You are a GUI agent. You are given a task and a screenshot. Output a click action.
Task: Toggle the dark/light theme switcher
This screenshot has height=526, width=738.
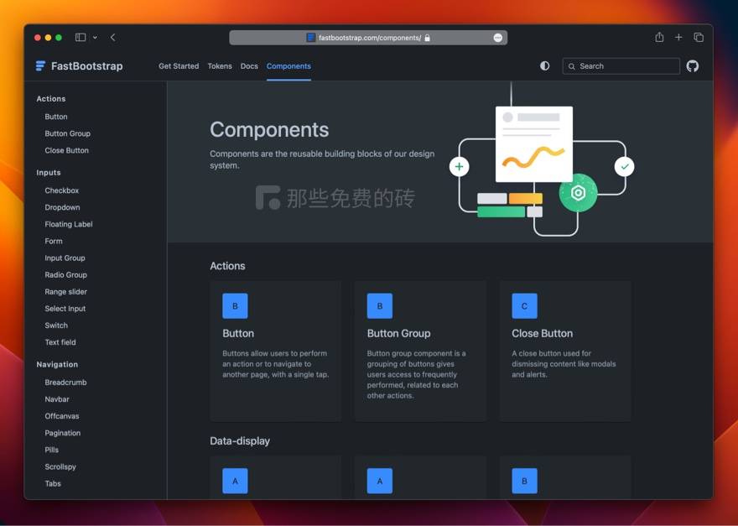point(544,65)
